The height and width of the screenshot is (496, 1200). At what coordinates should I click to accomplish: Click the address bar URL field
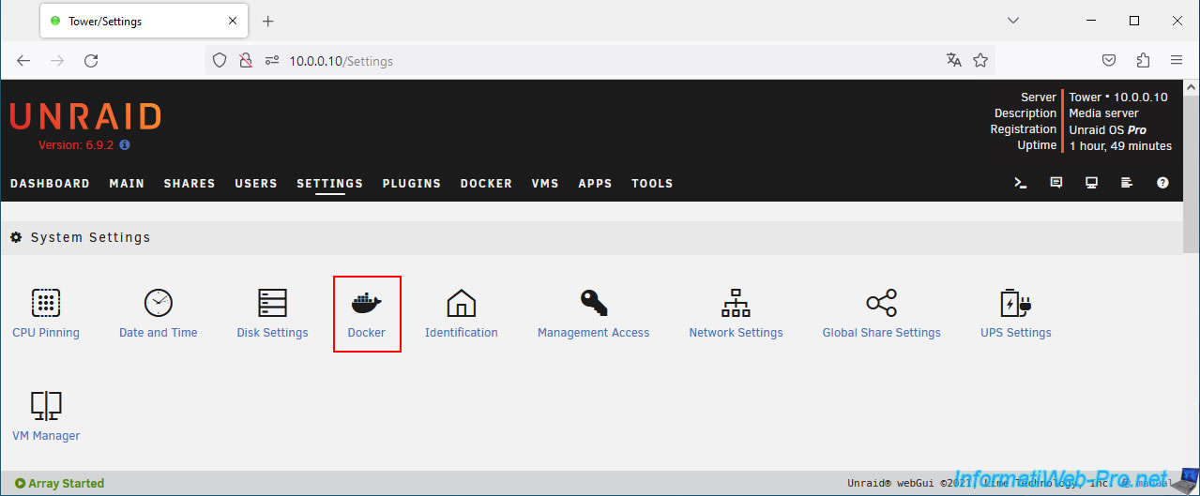(x=600, y=60)
